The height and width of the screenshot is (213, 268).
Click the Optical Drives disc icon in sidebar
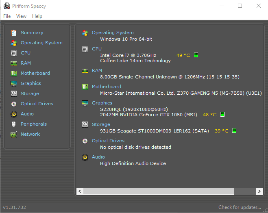tap(14, 104)
